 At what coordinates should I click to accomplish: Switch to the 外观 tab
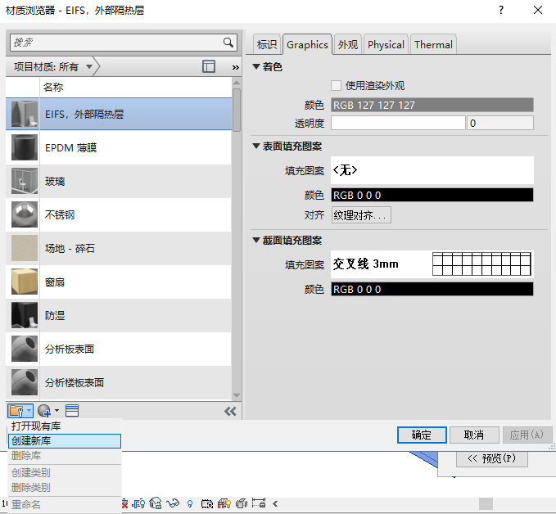[x=347, y=45]
